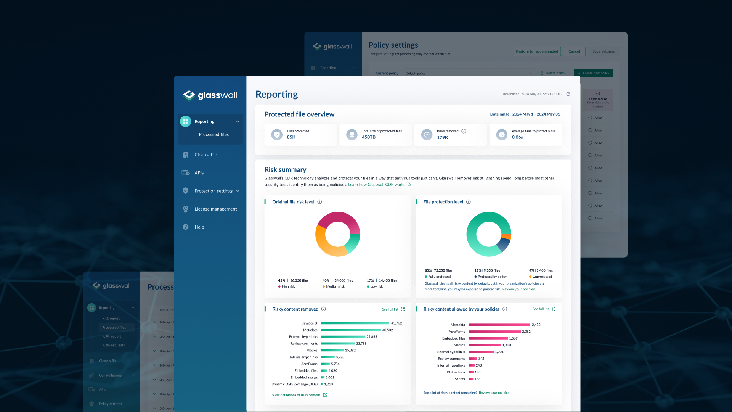Collapse the Reporting menu chevron
732x412 pixels.
238,121
